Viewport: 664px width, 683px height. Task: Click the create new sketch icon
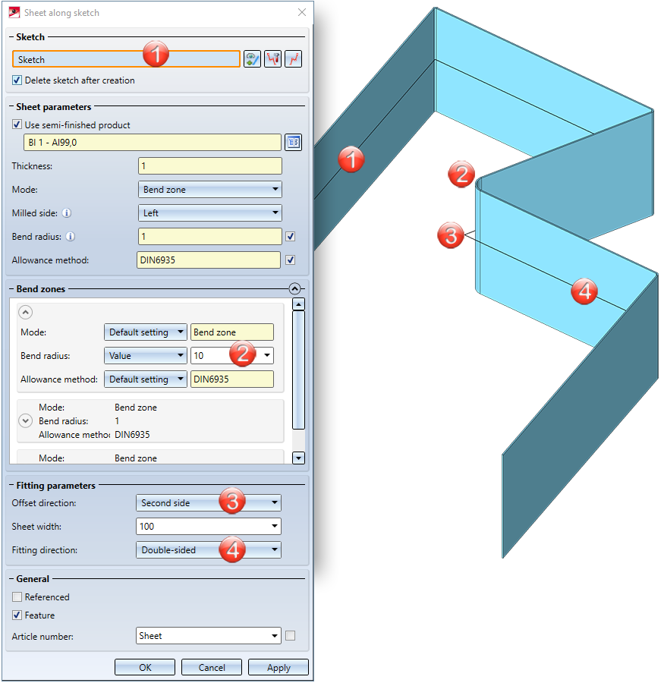(293, 58)
